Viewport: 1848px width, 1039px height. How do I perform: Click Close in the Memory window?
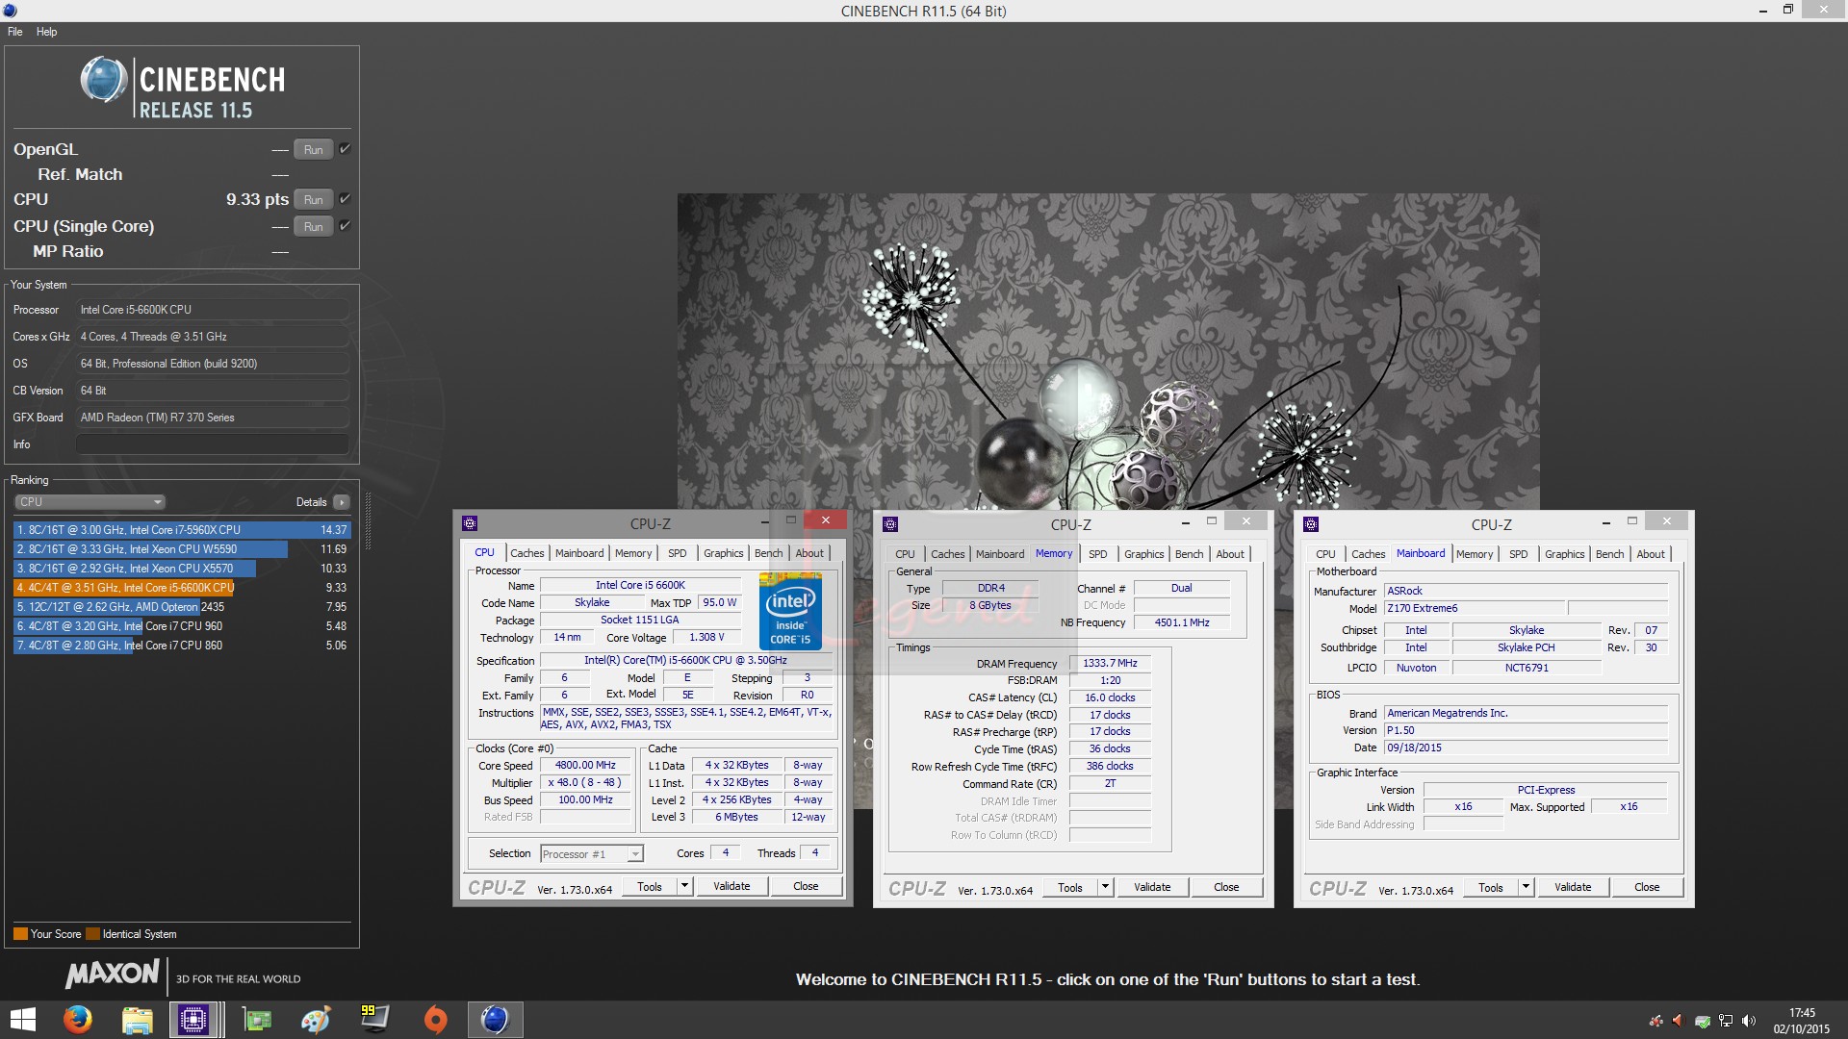click(1226, 887)
